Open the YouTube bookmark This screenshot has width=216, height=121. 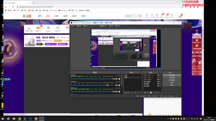(63, 10)
